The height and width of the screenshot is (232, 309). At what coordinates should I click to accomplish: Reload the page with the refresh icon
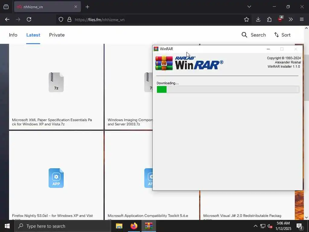[x=29, y=19]
